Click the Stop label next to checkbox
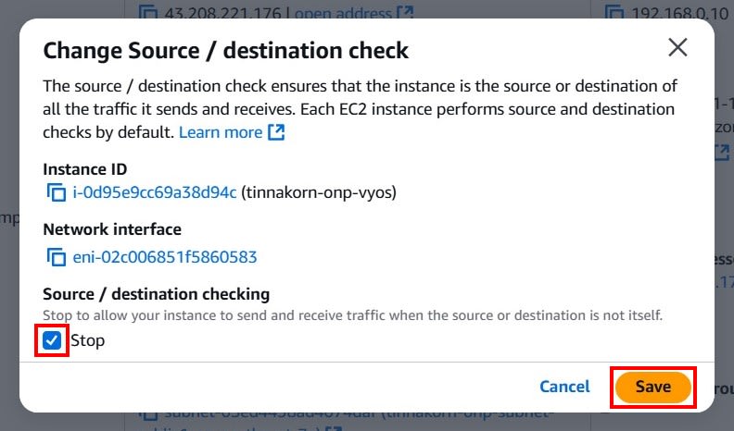 pos(87,340)
